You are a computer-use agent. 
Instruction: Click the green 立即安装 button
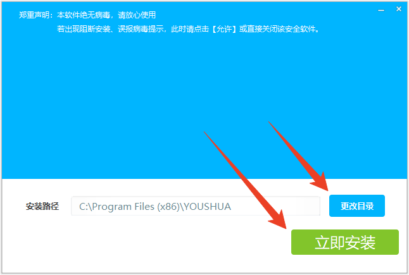tap(345, 242)
